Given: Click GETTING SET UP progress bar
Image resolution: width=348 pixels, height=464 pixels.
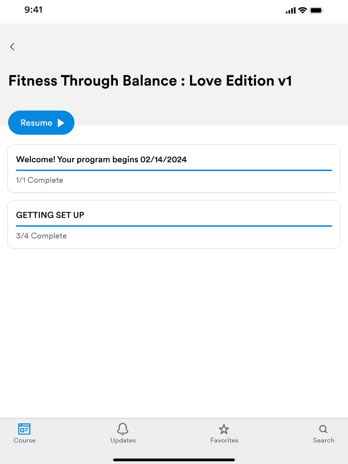Looking at the screenshot, I should [174, 226].
